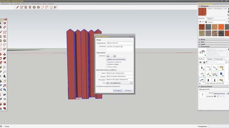The image size is (229, 128).
Task: Click the materials browser Back arrow
Action: tap(200, 22)
